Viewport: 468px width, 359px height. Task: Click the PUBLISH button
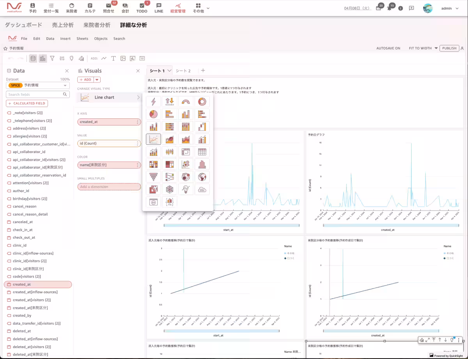point(449,48)
